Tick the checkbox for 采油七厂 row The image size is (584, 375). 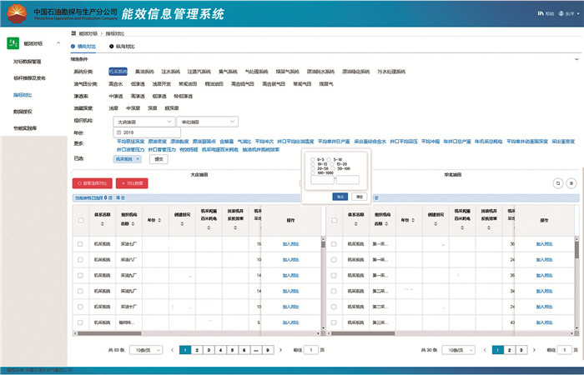point(80,244)
